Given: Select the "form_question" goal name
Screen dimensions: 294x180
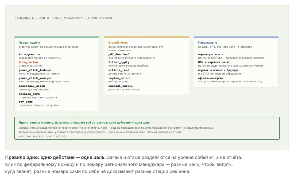Looking at the screenshot, I should (30, 55).
